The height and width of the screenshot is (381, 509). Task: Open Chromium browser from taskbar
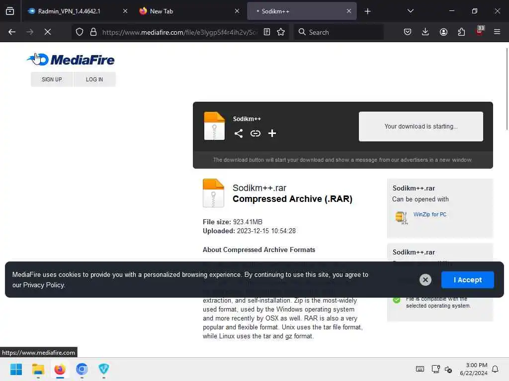tap(82, 369)
